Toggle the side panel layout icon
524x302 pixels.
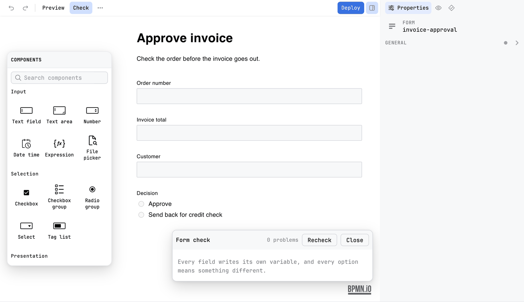(372, 8)
